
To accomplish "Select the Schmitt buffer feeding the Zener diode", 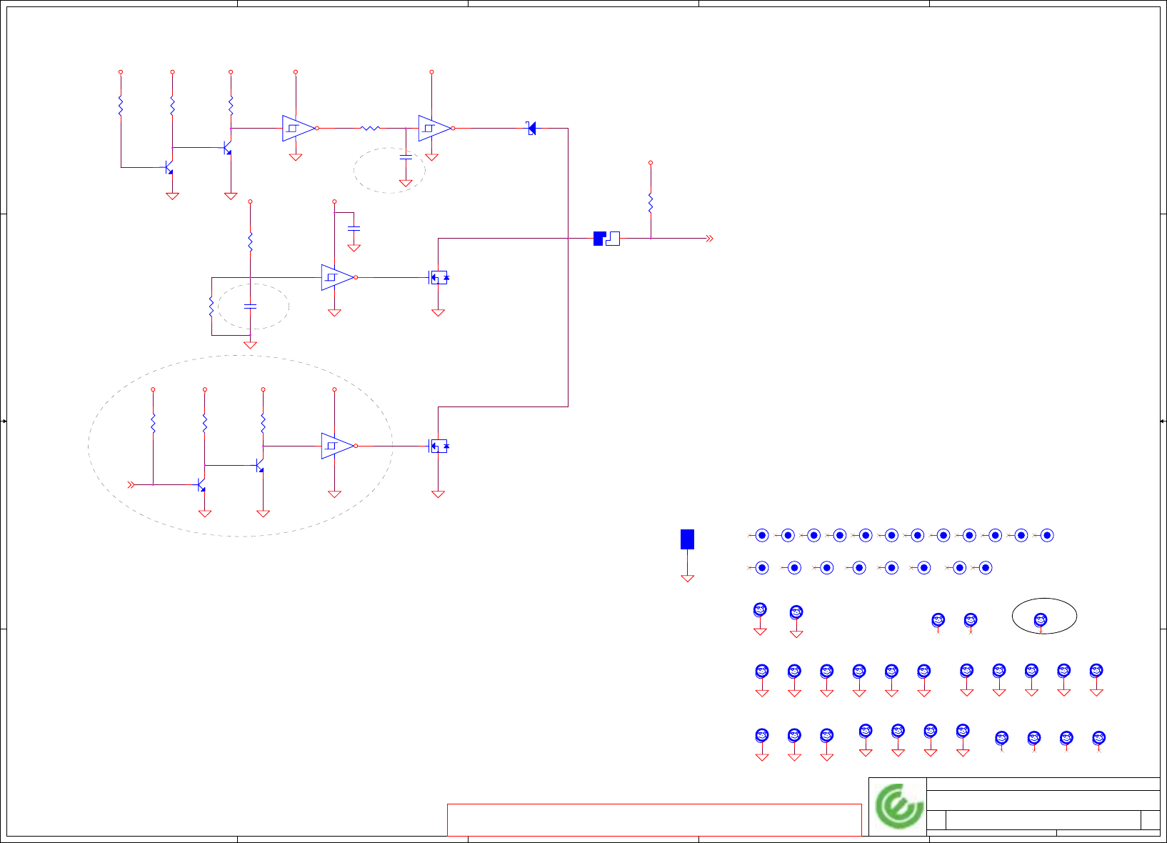I will 435,129.
